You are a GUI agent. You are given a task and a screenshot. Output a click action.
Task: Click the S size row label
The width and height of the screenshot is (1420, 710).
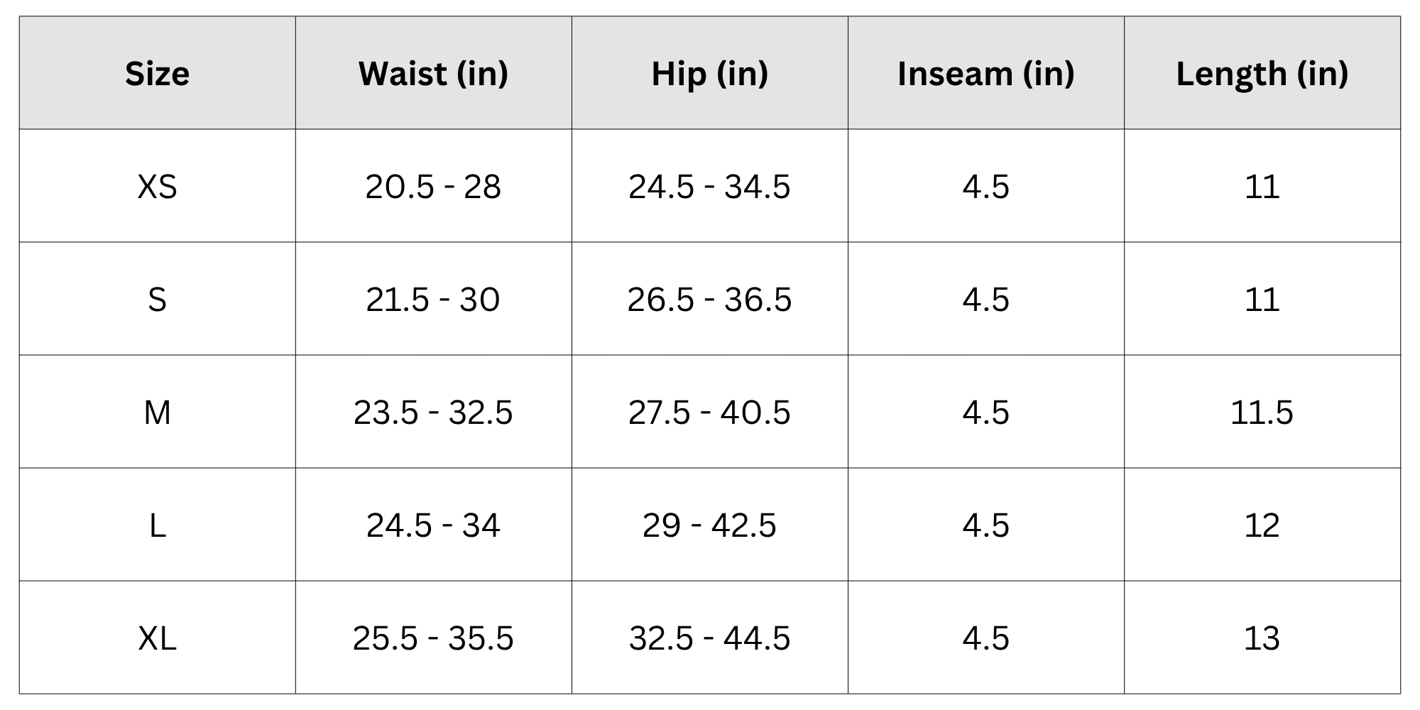pos(157,300)
